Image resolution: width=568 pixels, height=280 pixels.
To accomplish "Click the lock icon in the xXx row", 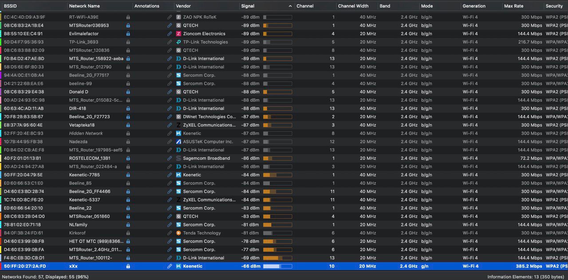I will [x=128, y=266].
